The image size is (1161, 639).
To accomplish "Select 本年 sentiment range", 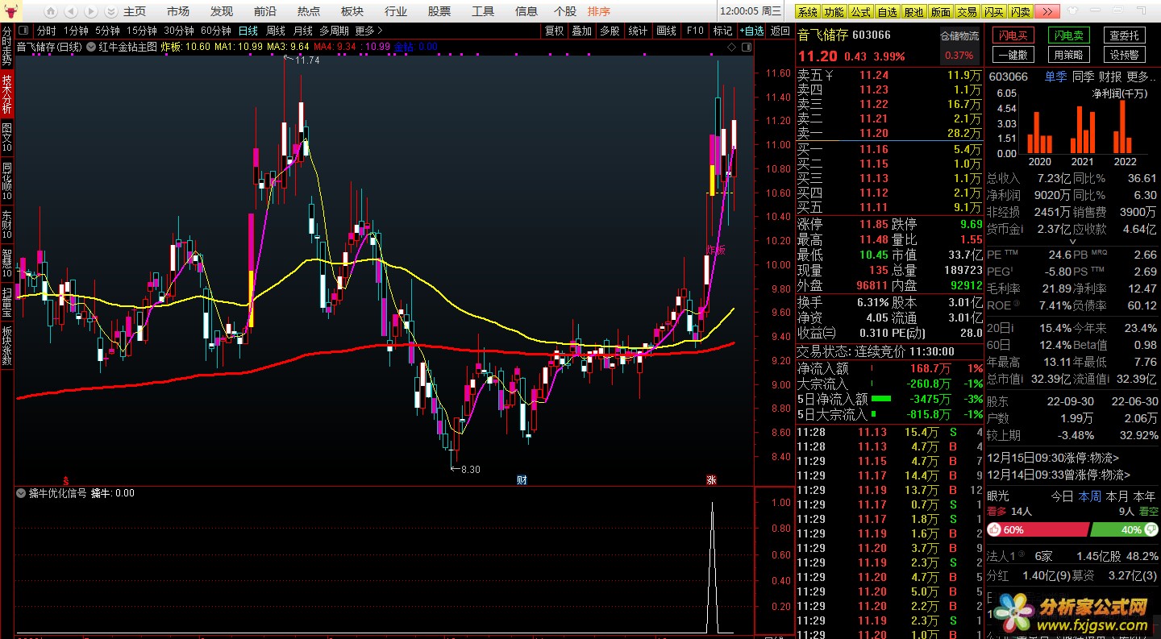I will 1144,496.
